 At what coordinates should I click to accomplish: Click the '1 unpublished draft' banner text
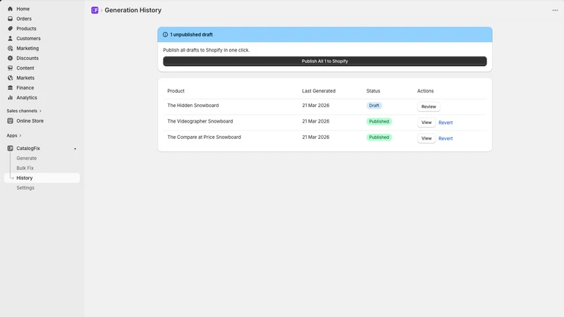click(x=191, y=35)
